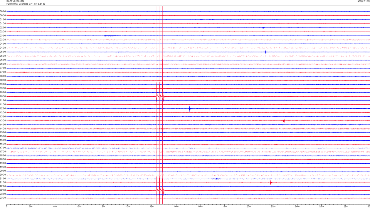Click the blue seismic spike on the 05:00 trace

(x=265, y=52)
